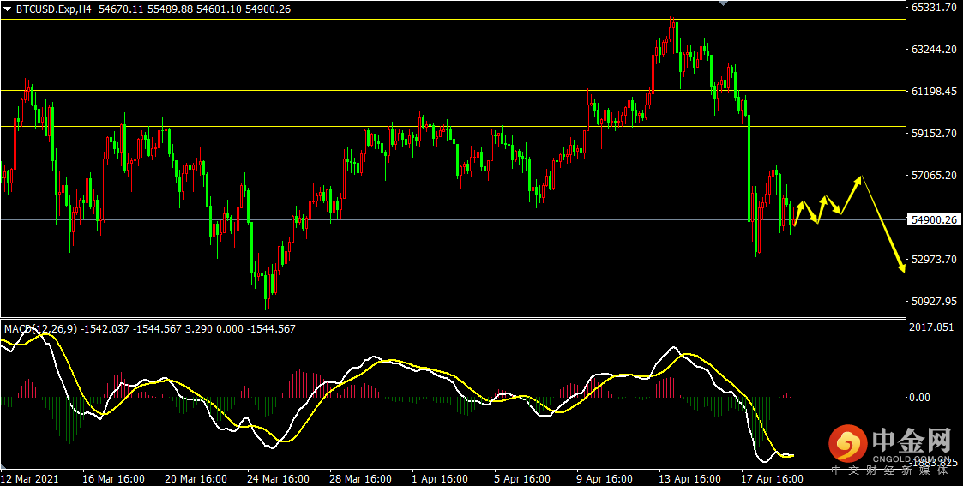Image resolution: width=963 pixels, height=486 pixels.
Task: Click the 2017.051 MACD scale label
Action: (931, 327)
